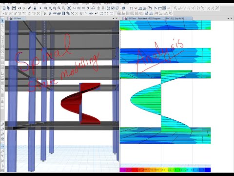Click the Save model floppy icon

tap(14, 8)
